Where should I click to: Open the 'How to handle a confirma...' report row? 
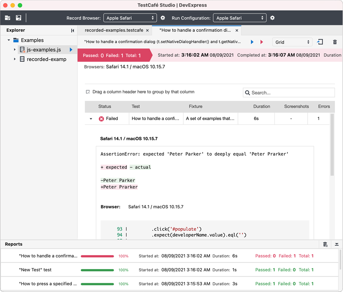pyautogui.click(x=169, y=256)
